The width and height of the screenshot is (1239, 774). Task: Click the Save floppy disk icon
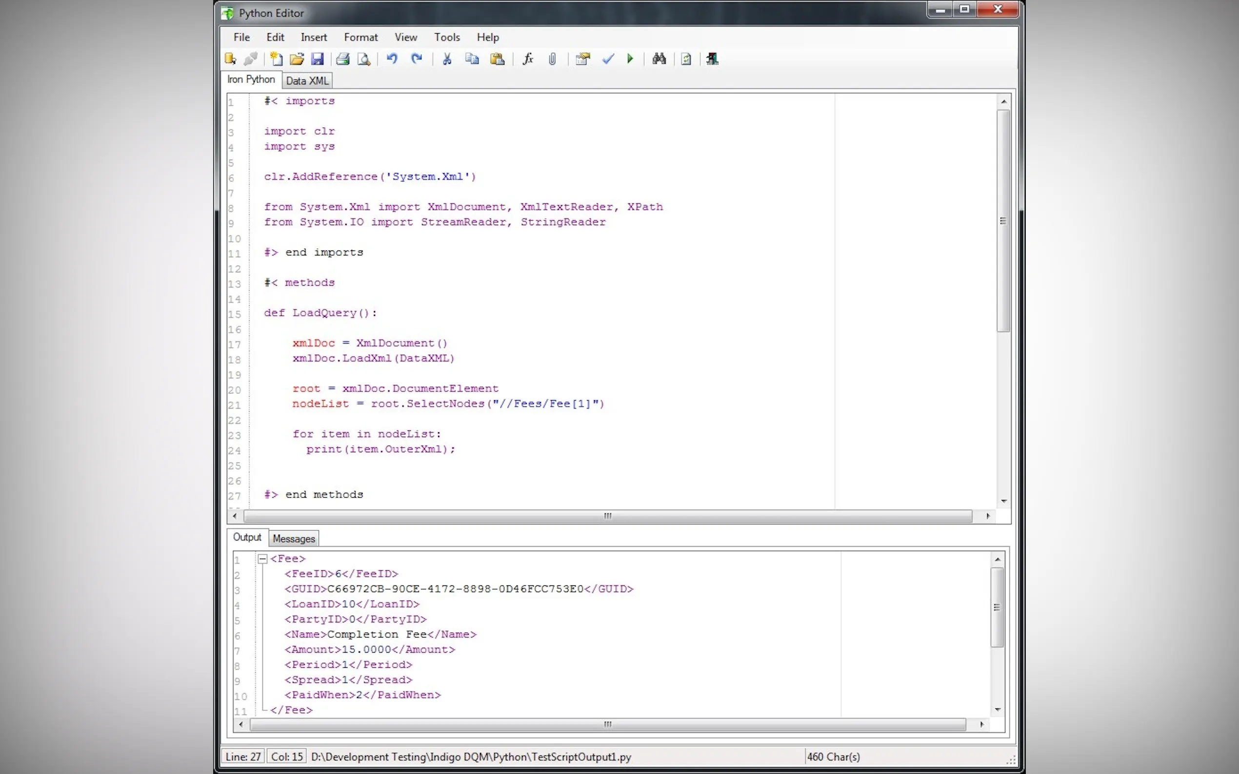point(318,59)
